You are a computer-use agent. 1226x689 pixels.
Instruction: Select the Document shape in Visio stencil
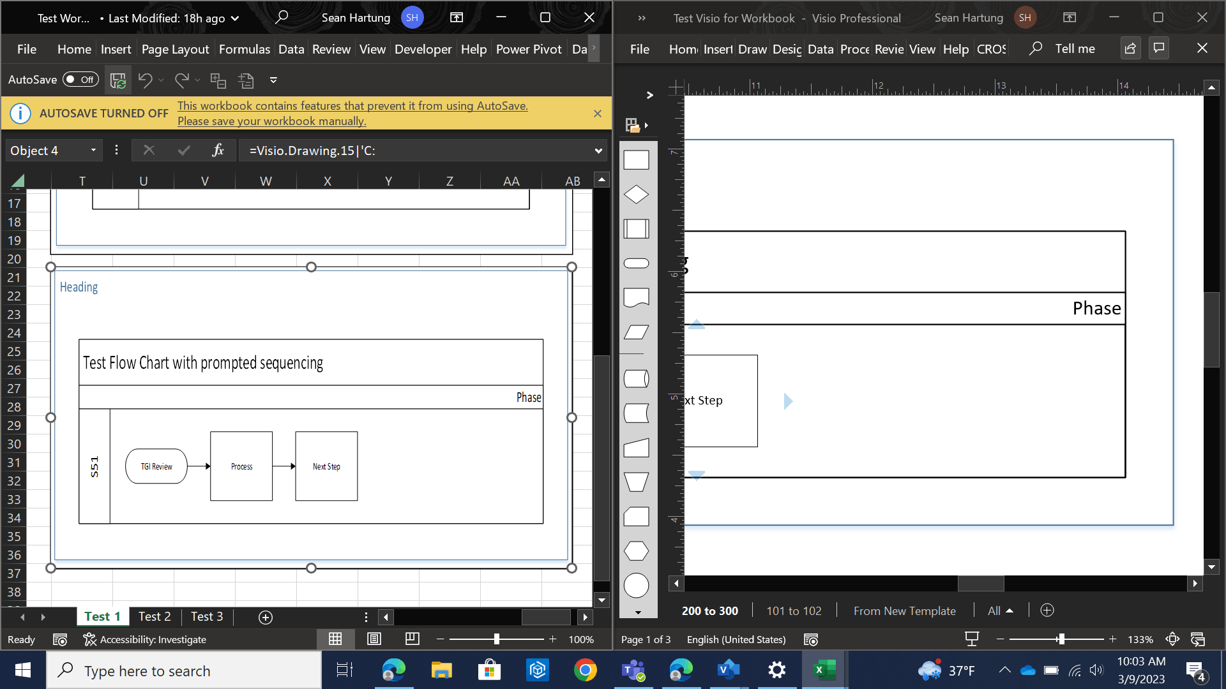636,297
